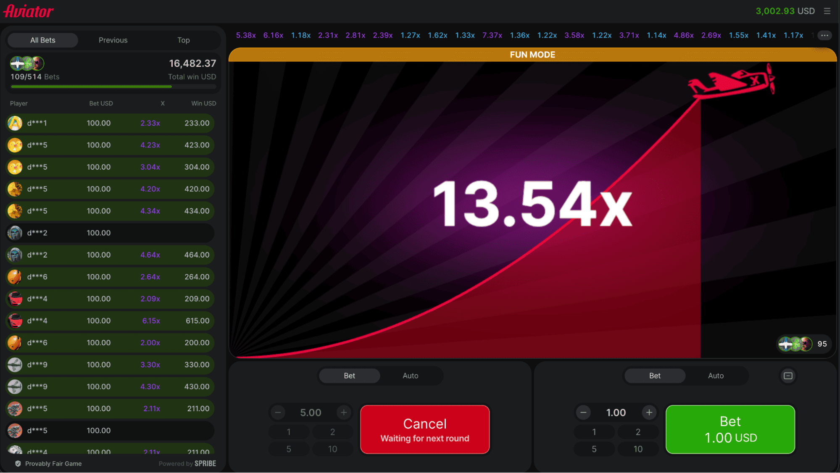Screen dimensions: 840x473
Task: Select quick amount 10 in right panel
Action: [x=637, y=449]
